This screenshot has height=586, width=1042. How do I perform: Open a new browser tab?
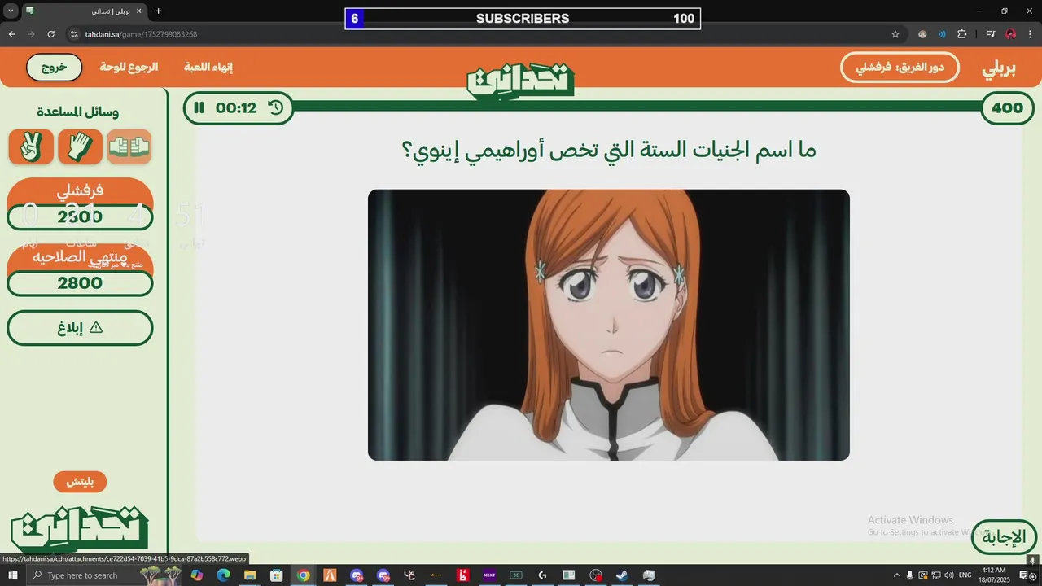pyautogui.click(x=158, y=11)
